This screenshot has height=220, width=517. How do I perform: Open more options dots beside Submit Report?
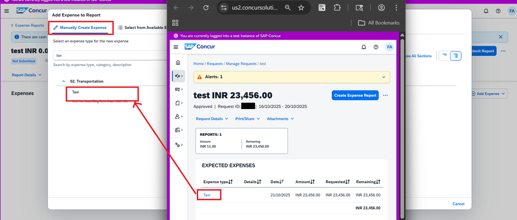point(503,51)
